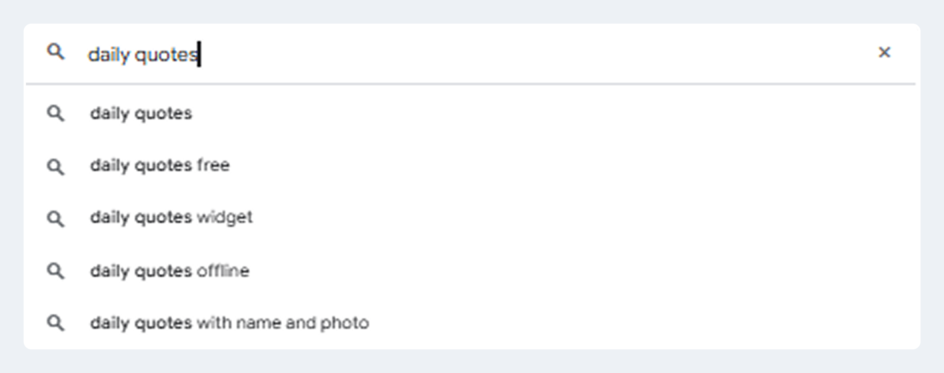
Task: Click the word 'widget' in the suggestions
Action: pos(225,218)
